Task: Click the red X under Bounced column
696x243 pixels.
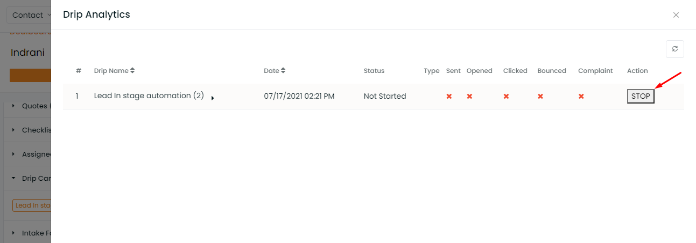Action: click(540, 97)
